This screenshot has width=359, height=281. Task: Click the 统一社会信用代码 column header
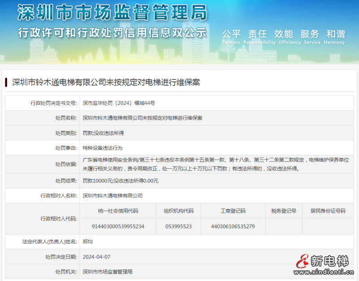point(118,211)
